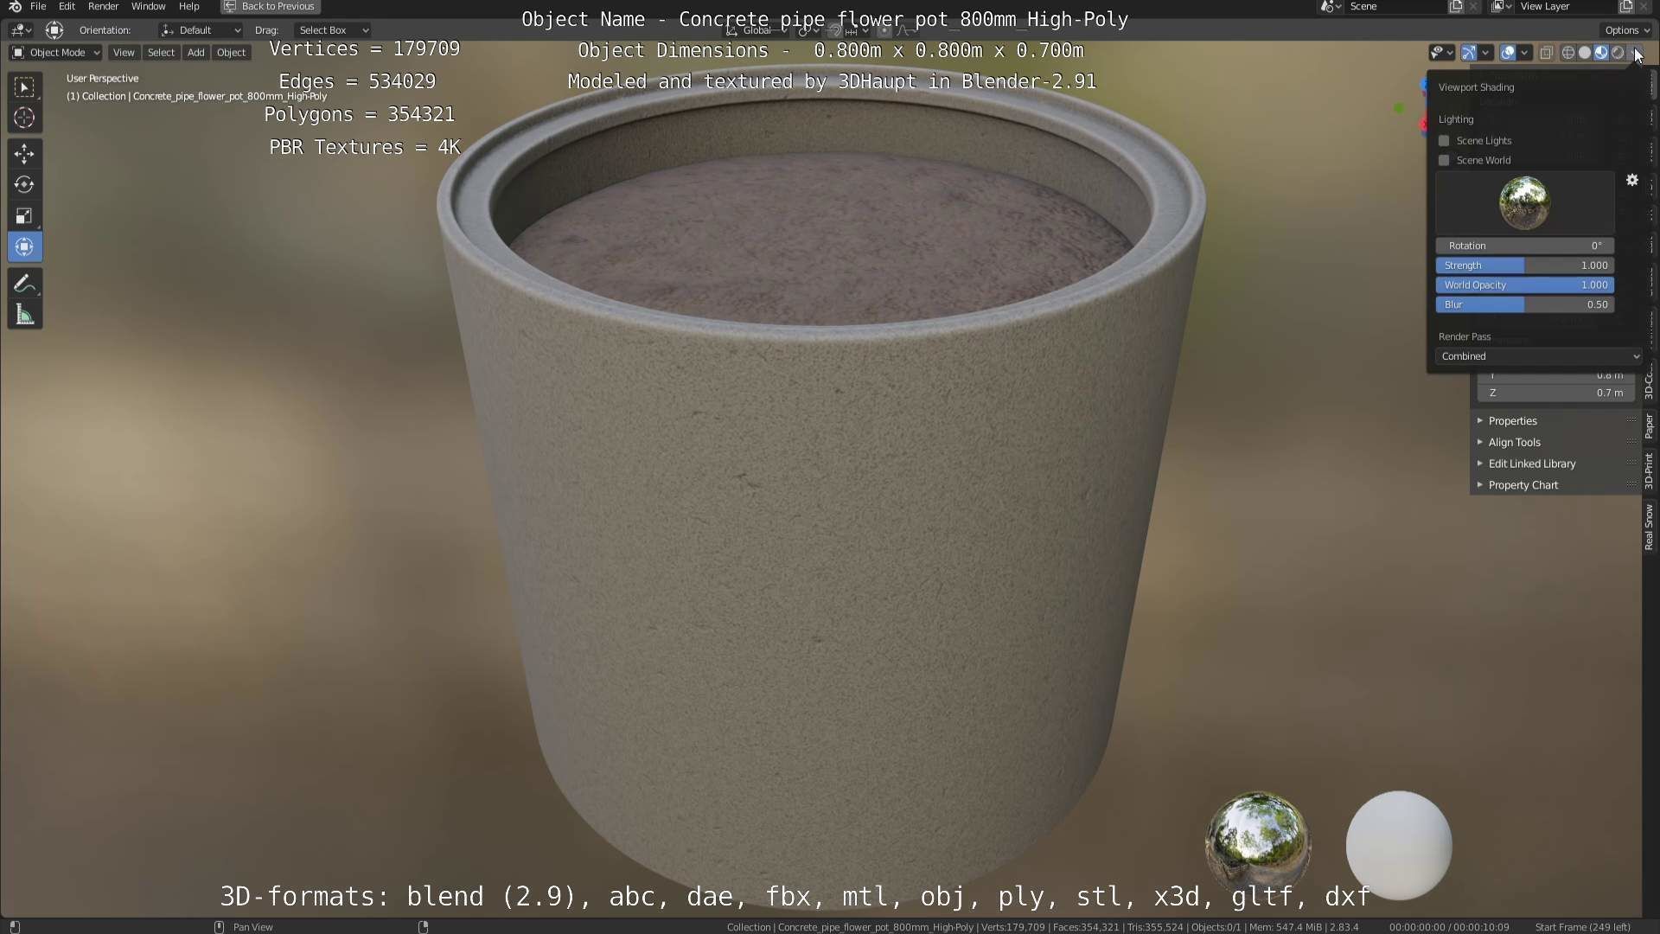
Task: Click the proportional editing falloff curve icon
Action: point(905,30)
